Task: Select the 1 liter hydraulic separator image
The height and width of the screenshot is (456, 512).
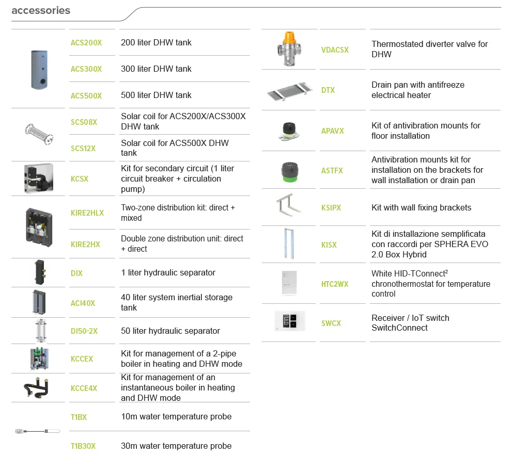Action: (x=39, y=272)
